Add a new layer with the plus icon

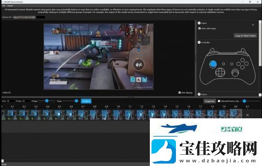253,25
